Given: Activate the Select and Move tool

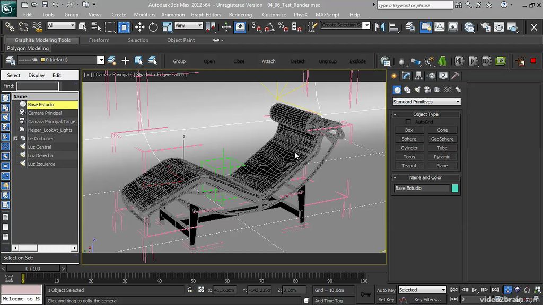Looking at the screenshot, I should point(139,26).
